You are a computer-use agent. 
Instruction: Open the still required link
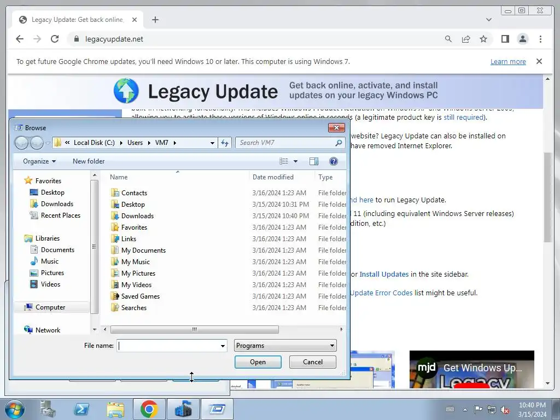[x=463, y=117]
